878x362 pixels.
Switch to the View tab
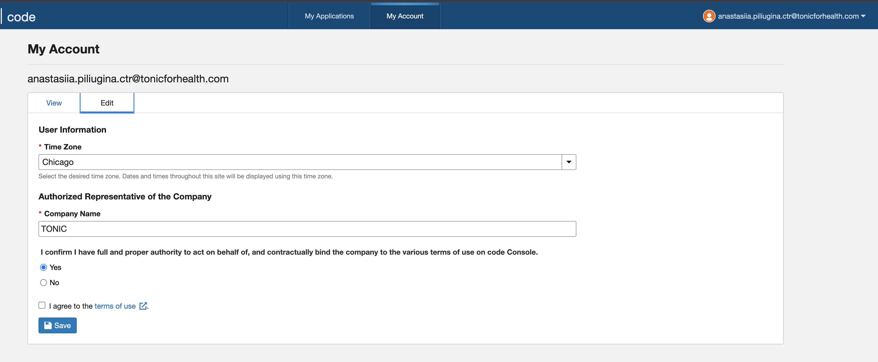coord(54,103)
